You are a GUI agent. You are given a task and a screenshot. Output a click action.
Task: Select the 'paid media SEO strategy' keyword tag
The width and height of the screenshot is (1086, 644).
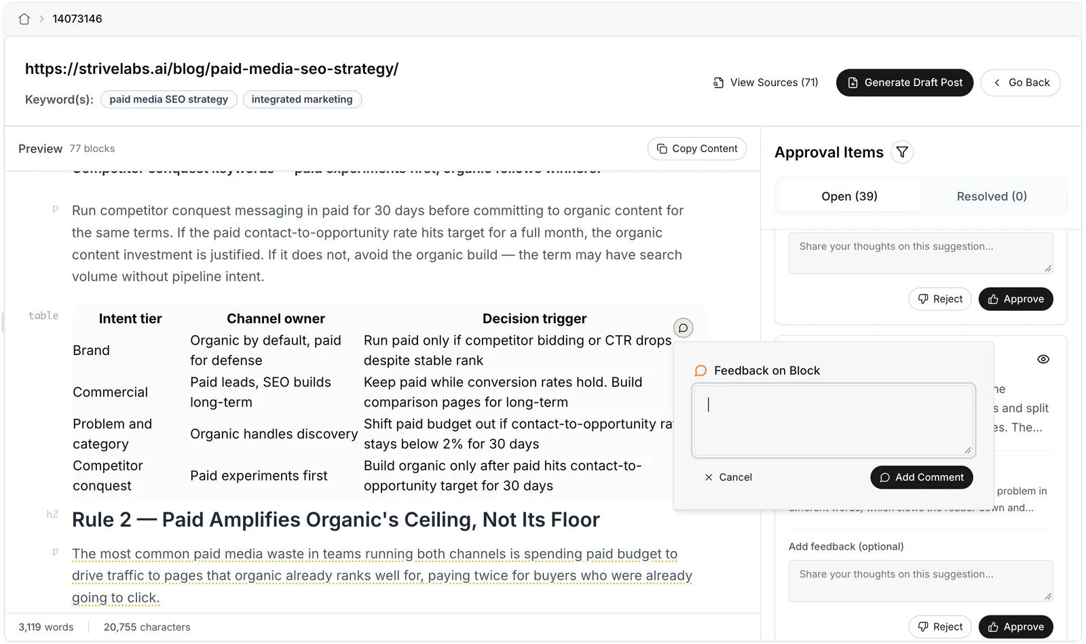169,100
